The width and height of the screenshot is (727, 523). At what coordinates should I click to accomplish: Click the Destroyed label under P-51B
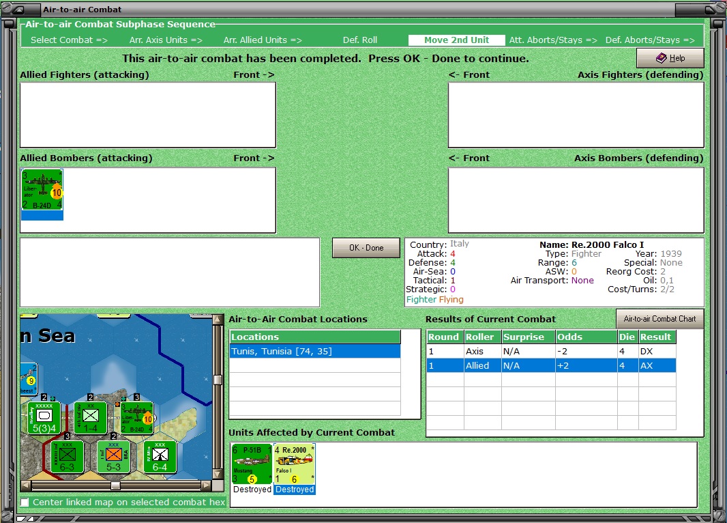(252, 489)
